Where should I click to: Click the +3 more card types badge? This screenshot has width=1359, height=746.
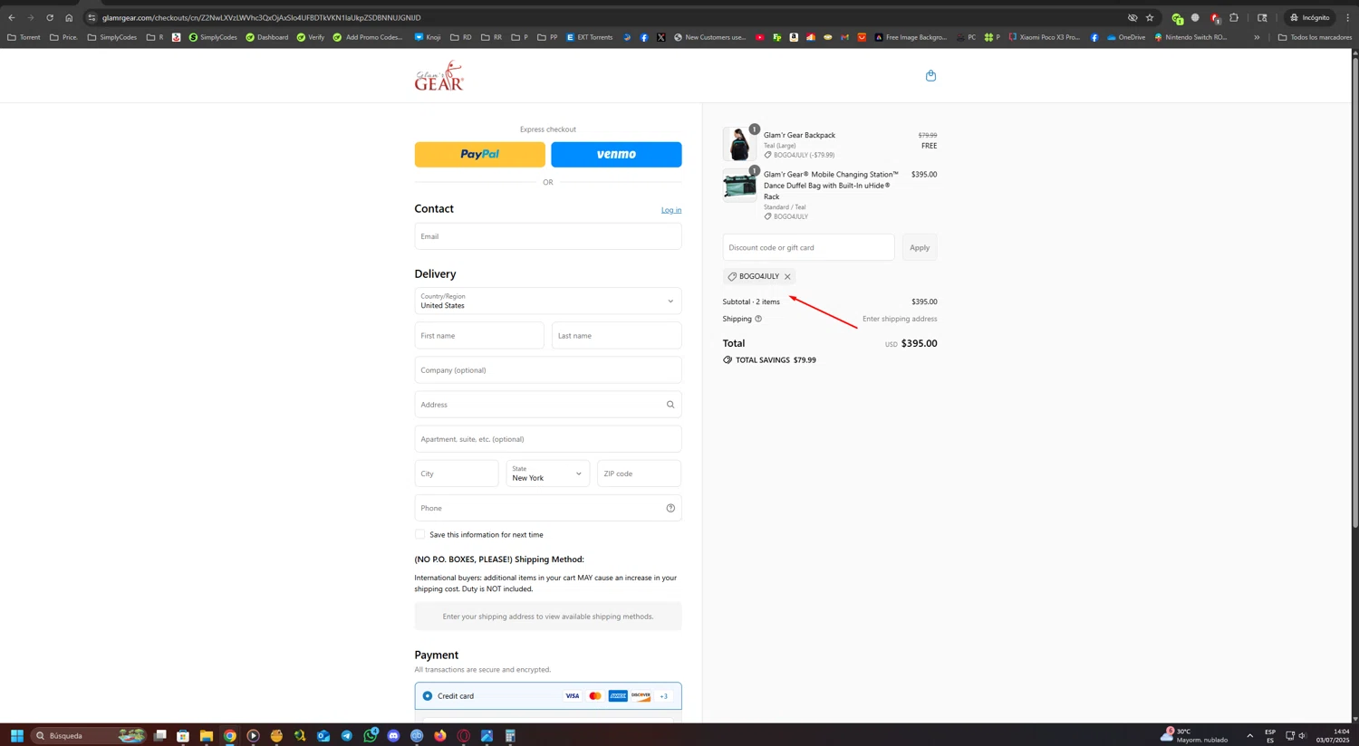[664, 696]
